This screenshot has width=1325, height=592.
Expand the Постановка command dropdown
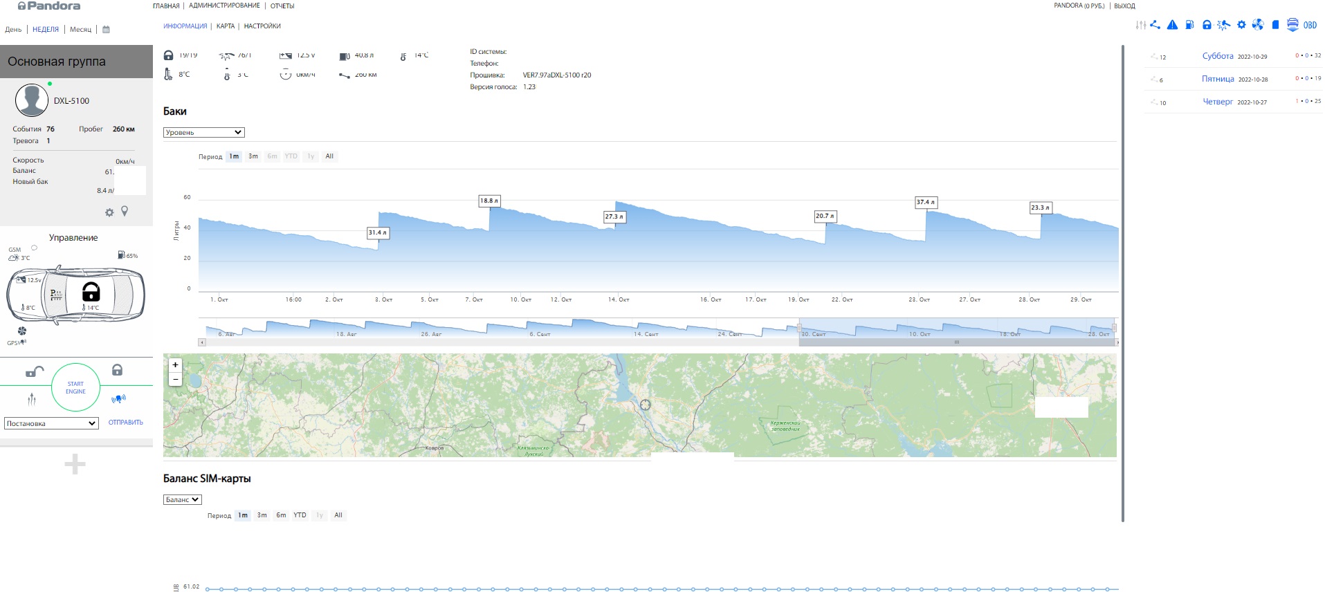tap(51, 423)
